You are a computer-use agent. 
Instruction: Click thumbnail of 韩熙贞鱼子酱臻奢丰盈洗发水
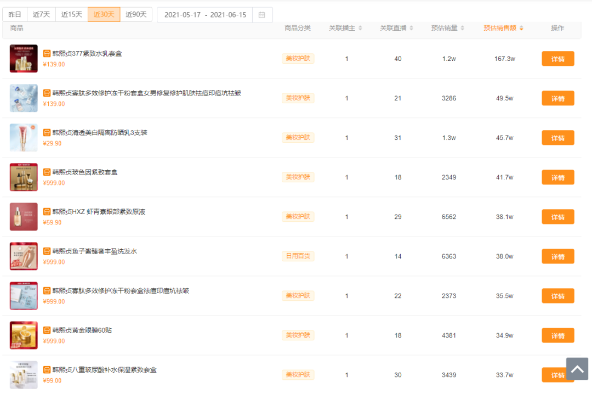coord(24,256)
